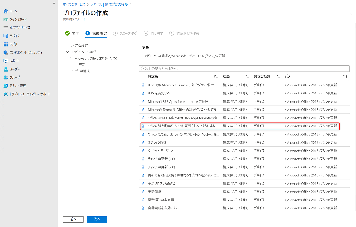Open ダッシュボード via its sidebar icon

[x=6, y=20]
